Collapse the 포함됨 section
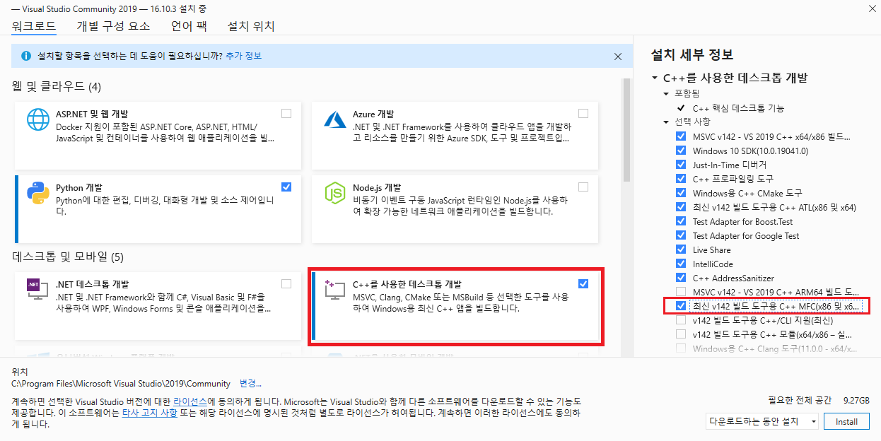Image resolution: width=881 pixels, height=441 pixels. (x=666, y=94)
